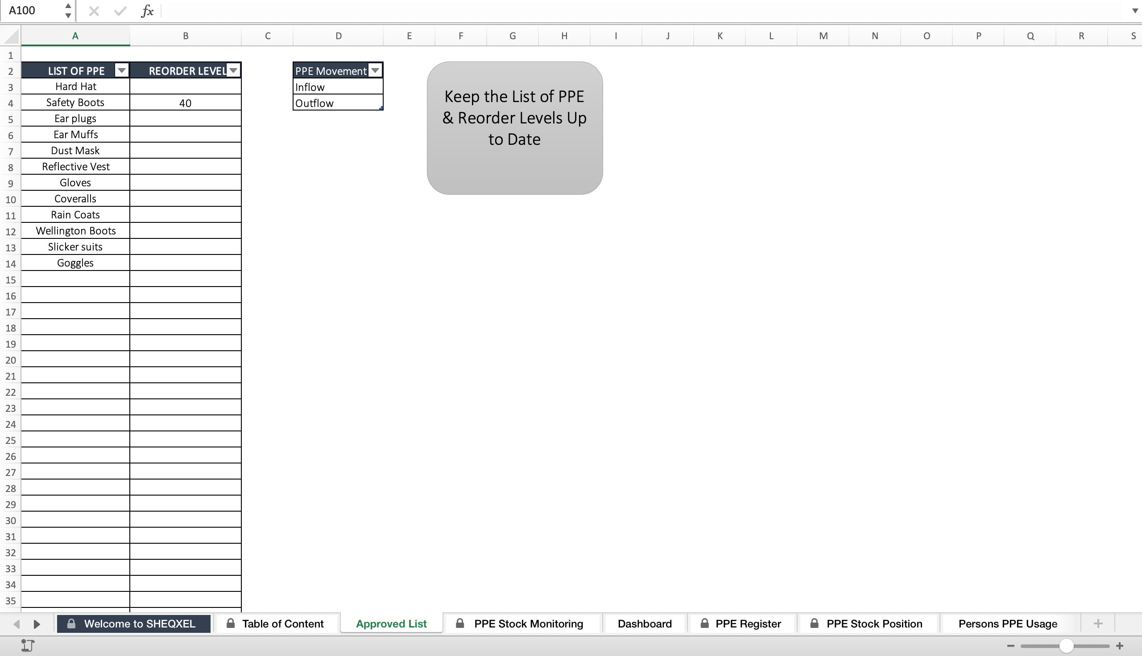The height and width of the screenshot is (656, 1142).
Task: Click the next sheet navigation arrow
Action: [36, 623]
